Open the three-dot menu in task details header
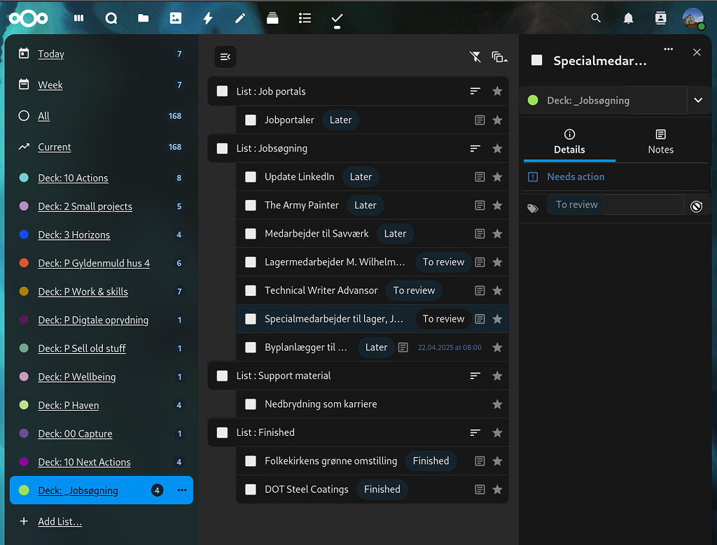The width and height of the screenshot is (717, 545). [x=668, y=49]
